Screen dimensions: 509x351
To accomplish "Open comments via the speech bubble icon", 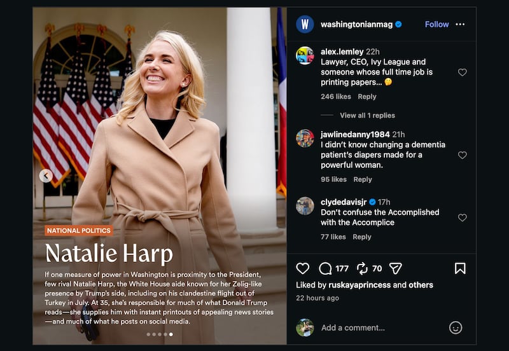I will [325, 268].
